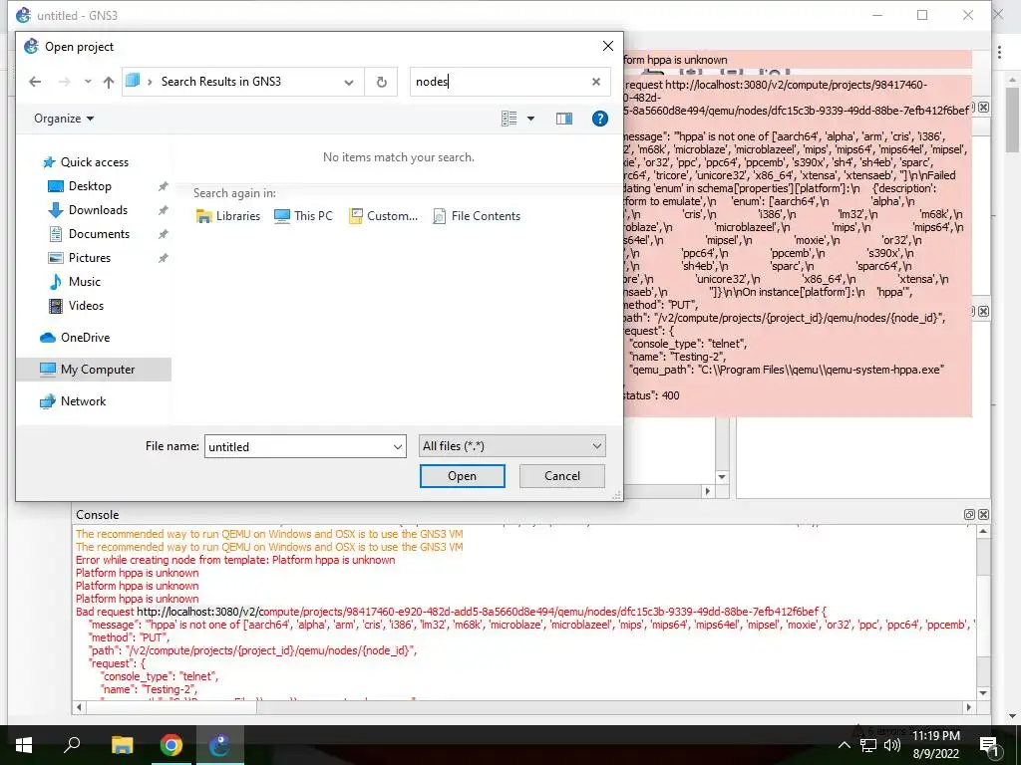The image size is (1021, 765).
Task: Click the Console vertical scrollbar up arrow
Action: coord(983,532)
